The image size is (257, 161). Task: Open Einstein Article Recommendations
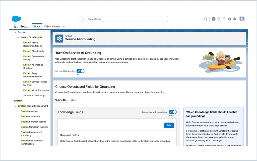[33, 44]
